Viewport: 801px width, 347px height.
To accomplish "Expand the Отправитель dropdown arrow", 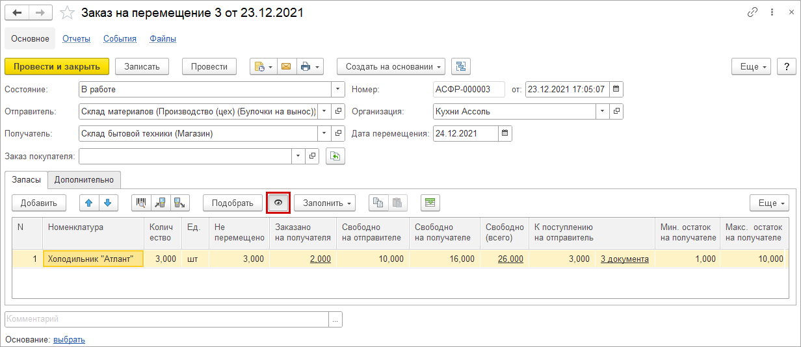I will pos(324,111).
